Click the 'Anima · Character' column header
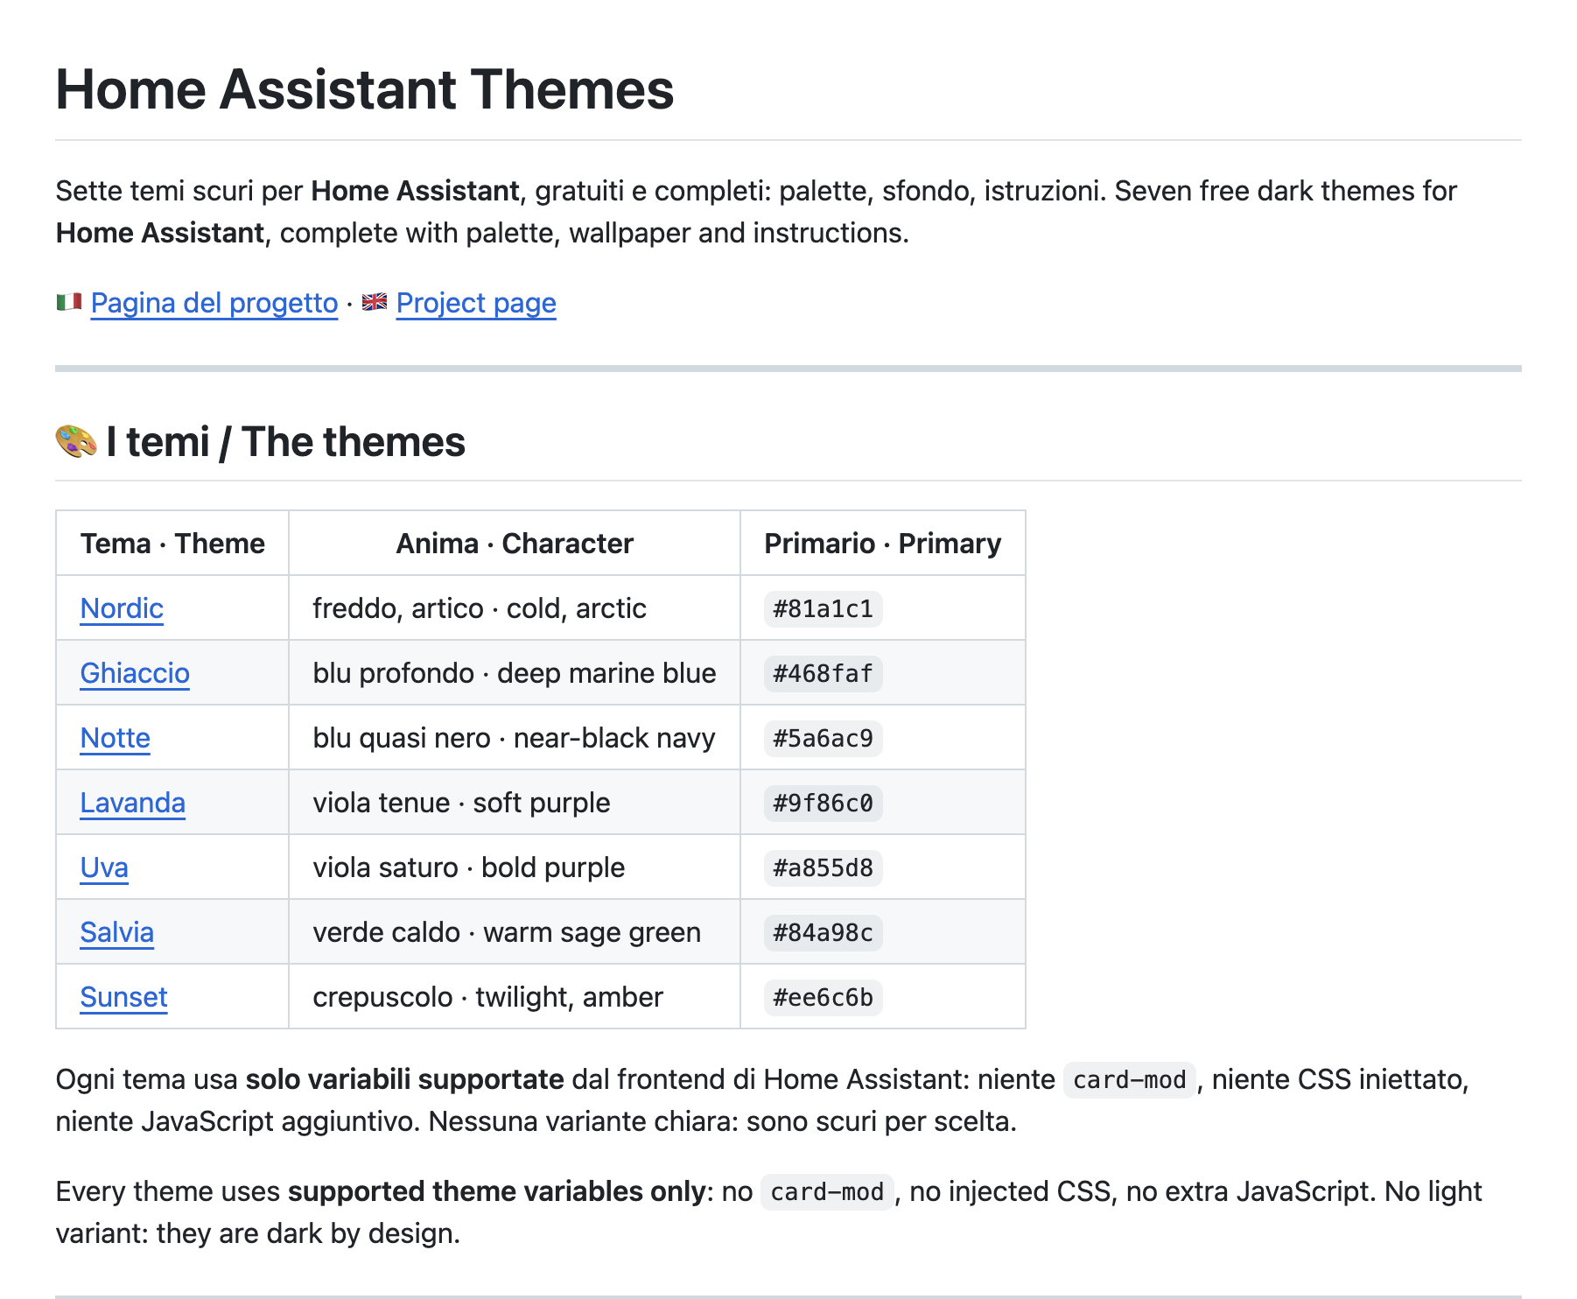This screenshot has width=1577, height=1299. [515, 544]
